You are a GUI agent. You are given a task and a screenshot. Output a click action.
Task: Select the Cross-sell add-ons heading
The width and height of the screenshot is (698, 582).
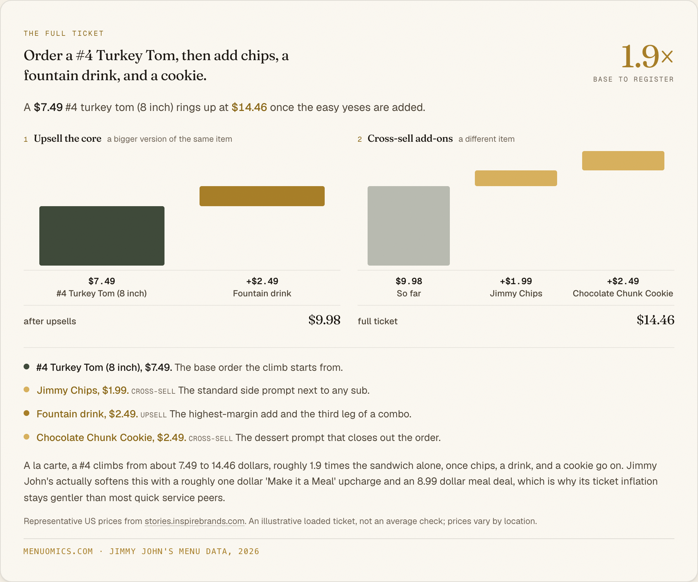click(410, 139)
